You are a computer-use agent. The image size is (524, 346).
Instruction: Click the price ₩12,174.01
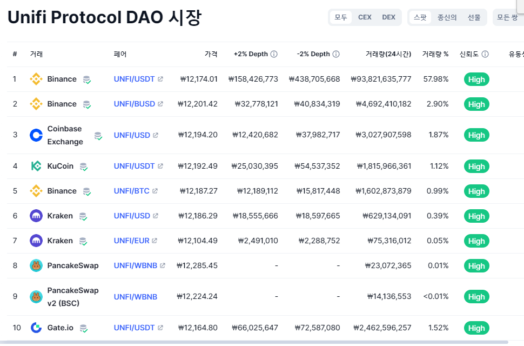[199, 79]
